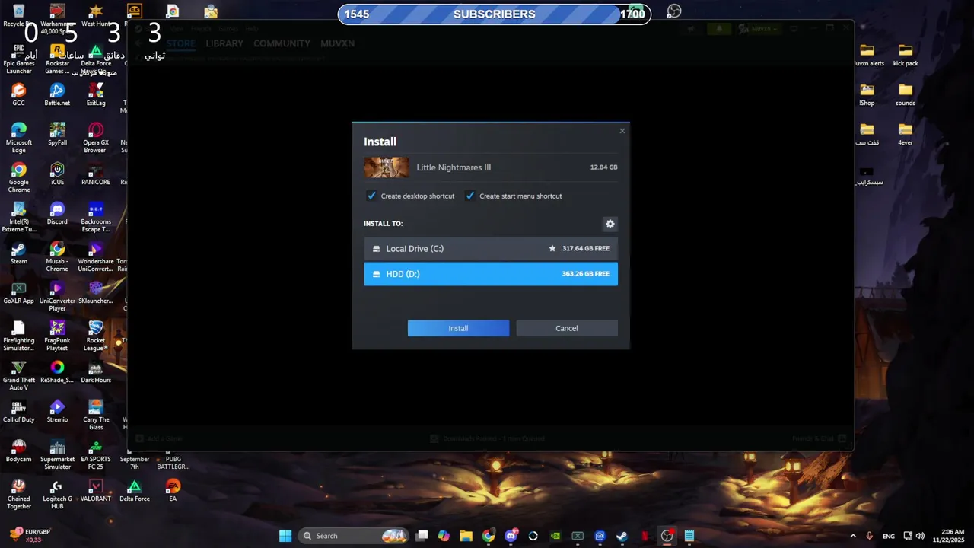Viewport: 974px width, 548px height.
Task: Open Discord desktop shortcut
Action: click(57, 213)
